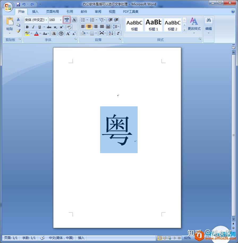This screenshot has height=243, width=238.
Task: Open the font family dropdown
Action: click(x=46, y=20)
